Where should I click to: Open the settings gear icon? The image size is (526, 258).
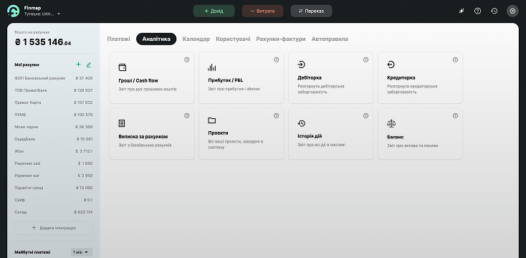point(512,11)
